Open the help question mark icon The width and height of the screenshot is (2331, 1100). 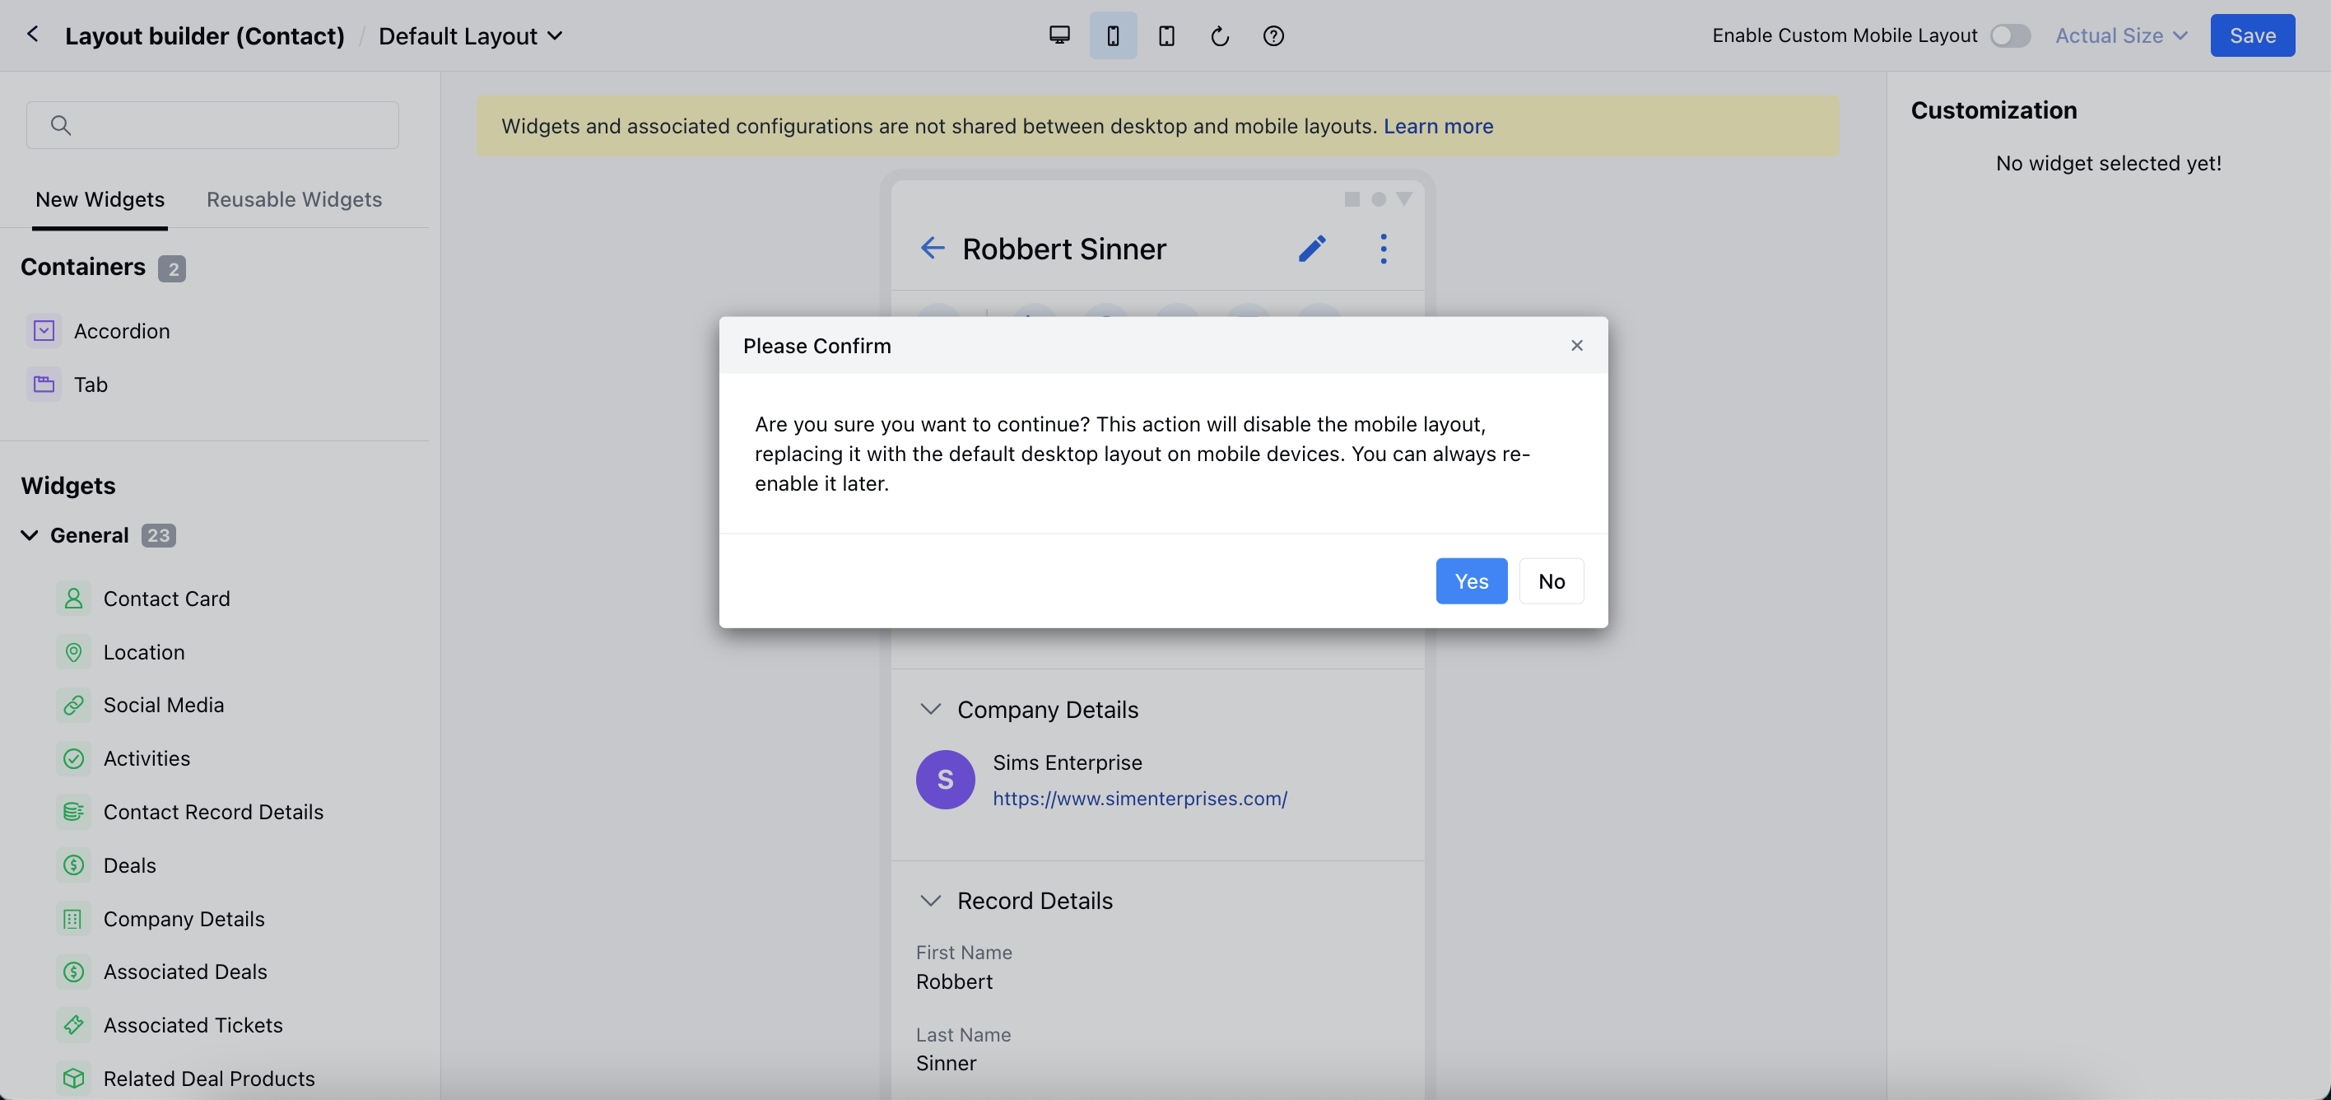click(1273, 35)
